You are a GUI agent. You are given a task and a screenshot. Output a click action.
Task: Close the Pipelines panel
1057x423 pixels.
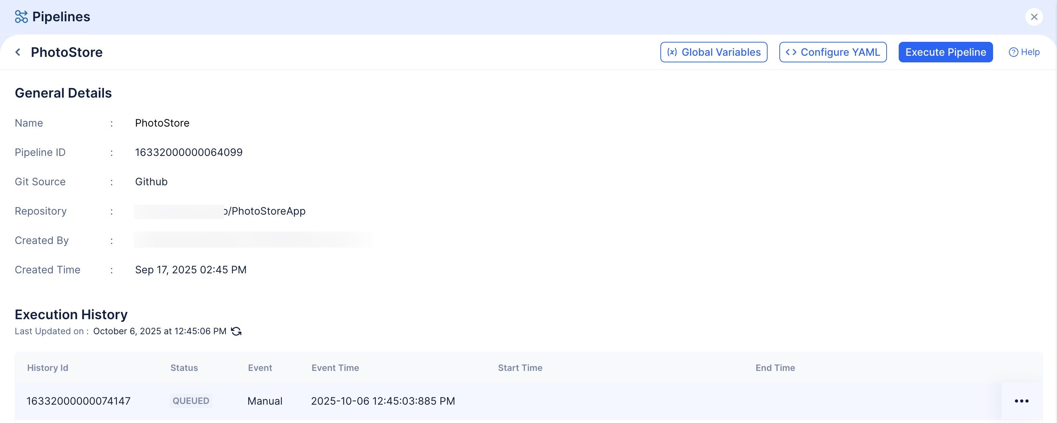click(1034, 17)
